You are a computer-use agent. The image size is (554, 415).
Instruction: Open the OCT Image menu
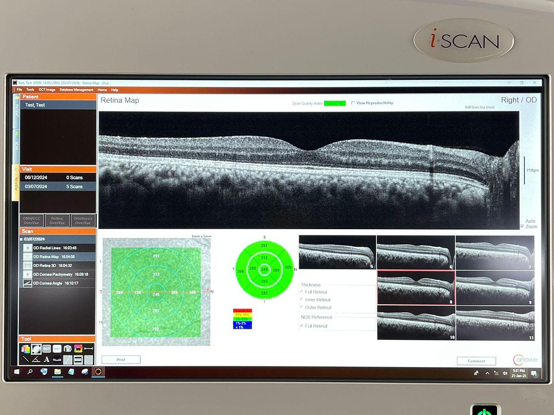pos(47,90)
